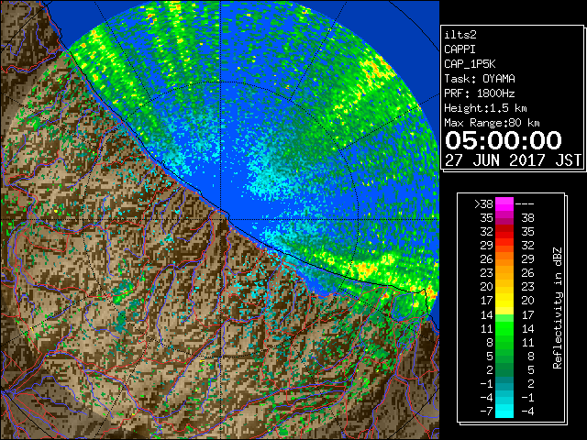Screen dimensions: 587x440
Task: Click the magenta >38 dBZ legend swatch
Action: tap(504, 203)
